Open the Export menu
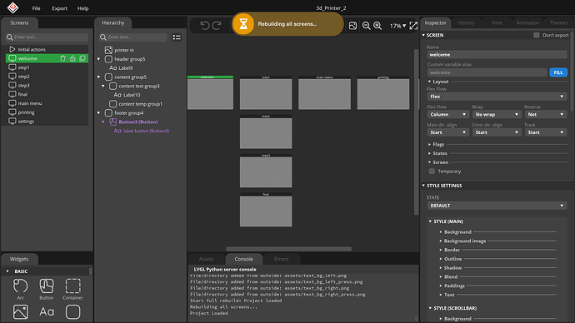Image resolution: width=575 pixels, height=323 pixels. pyautogui.click(x=59, y=8)
